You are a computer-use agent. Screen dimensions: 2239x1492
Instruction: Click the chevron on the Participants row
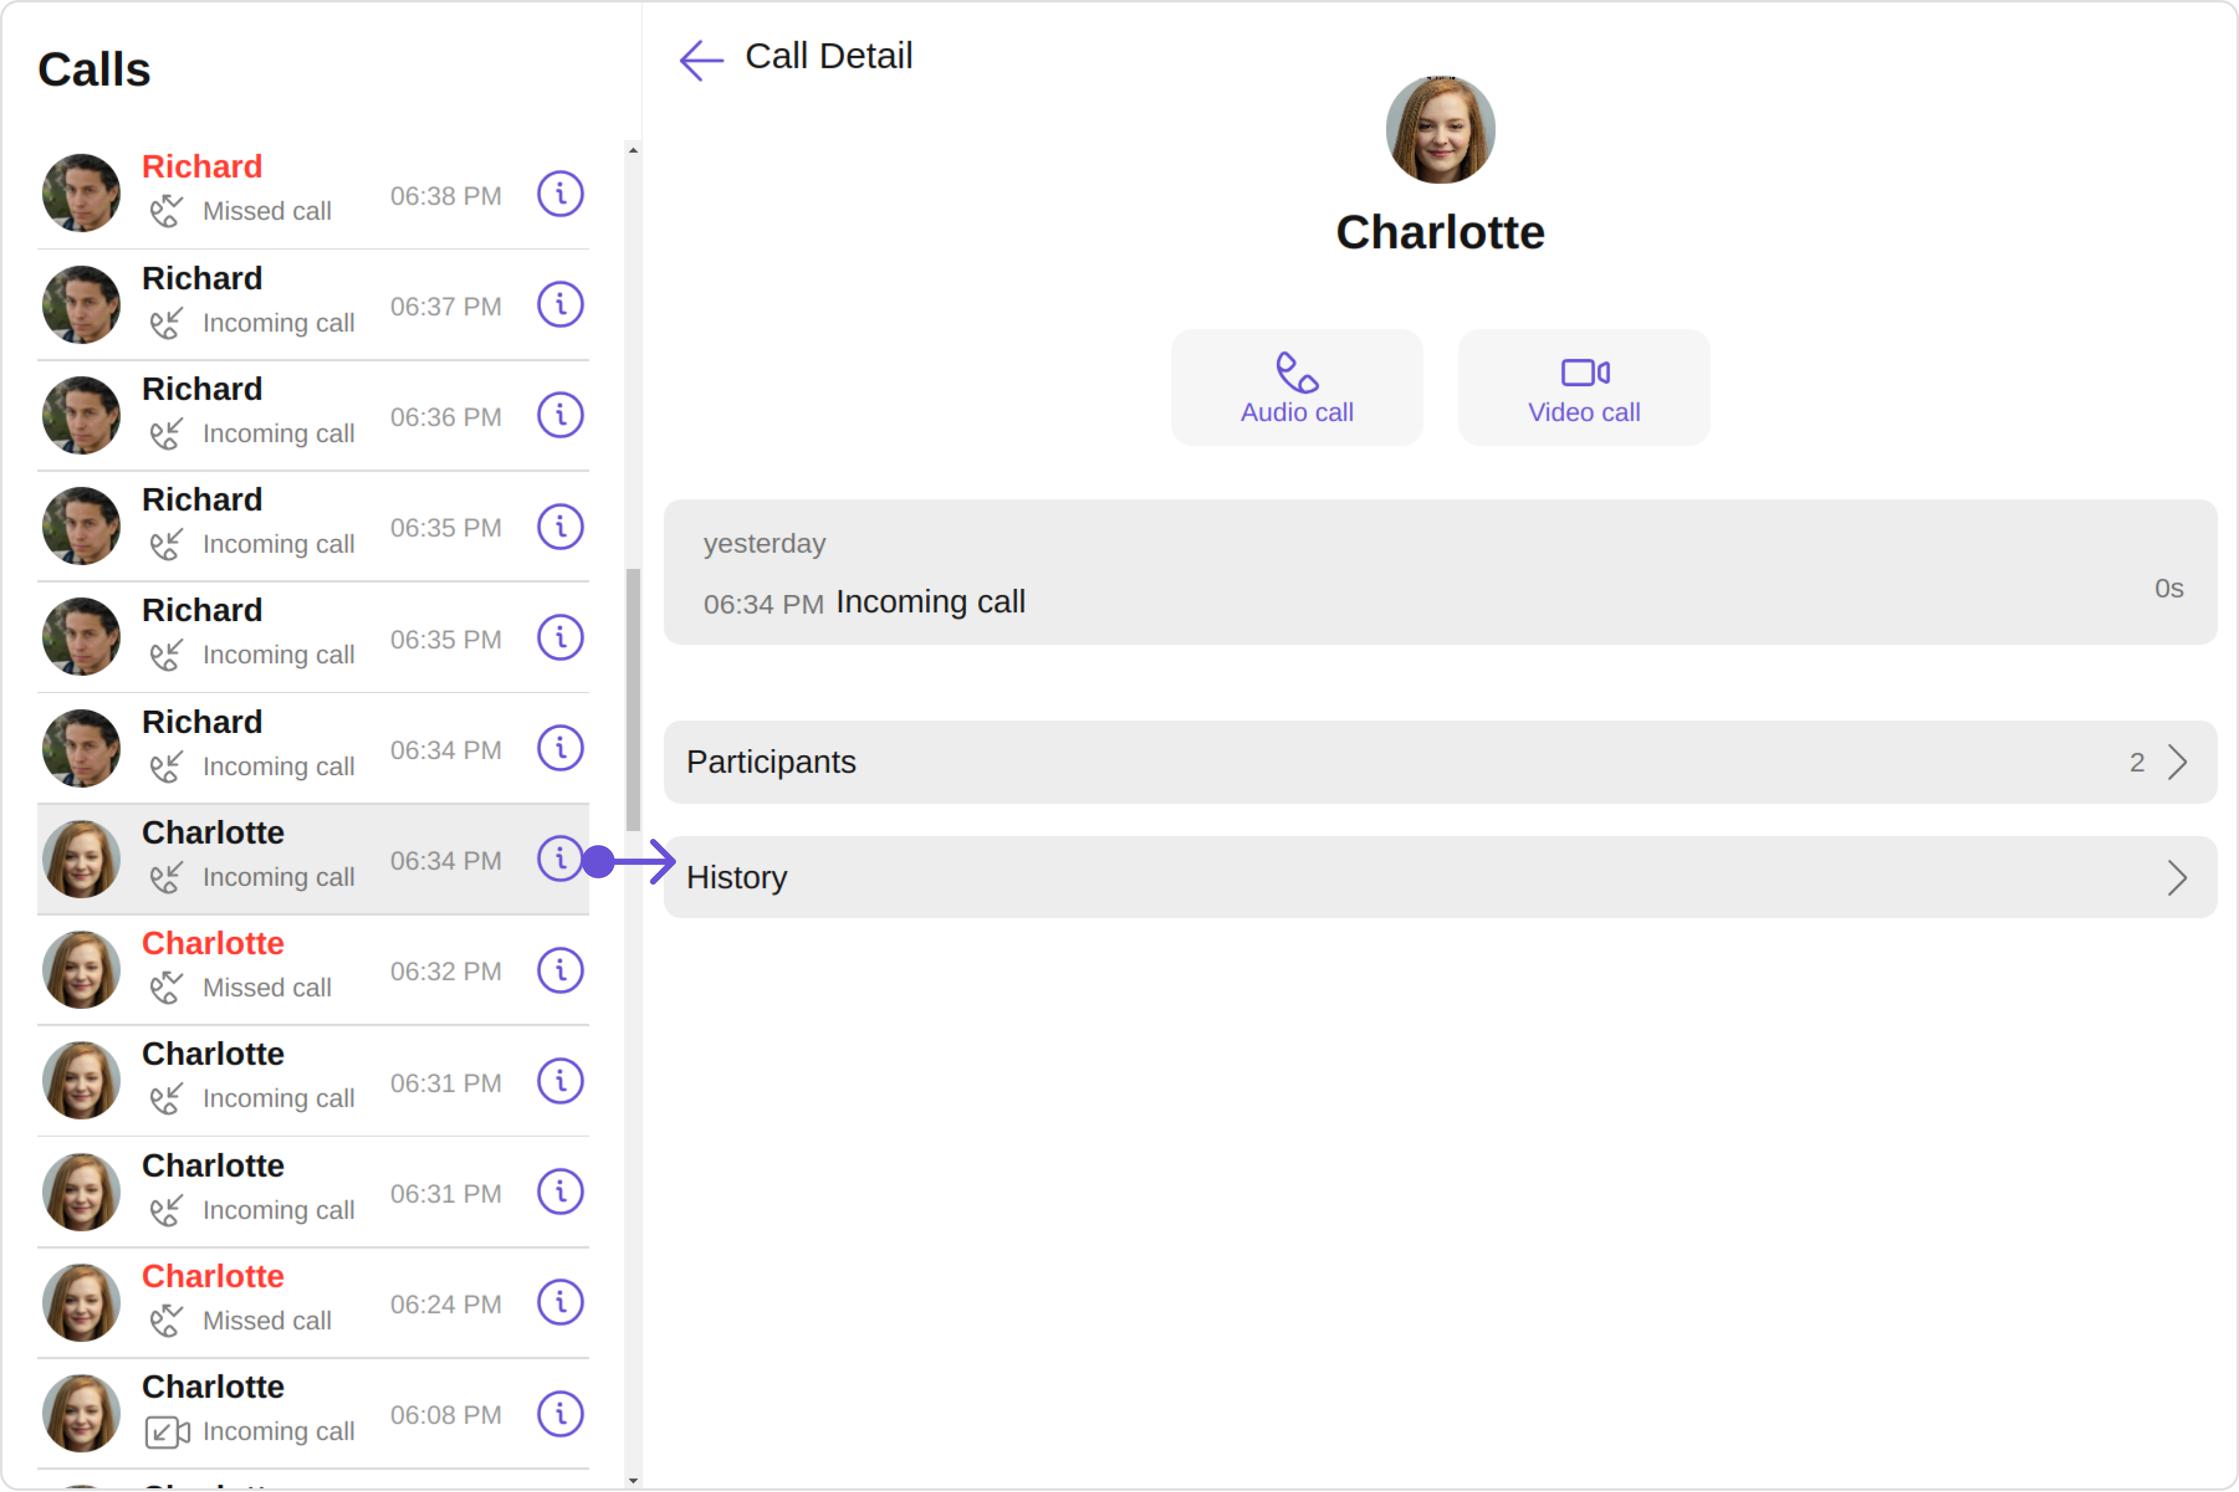pos(2177,762)
